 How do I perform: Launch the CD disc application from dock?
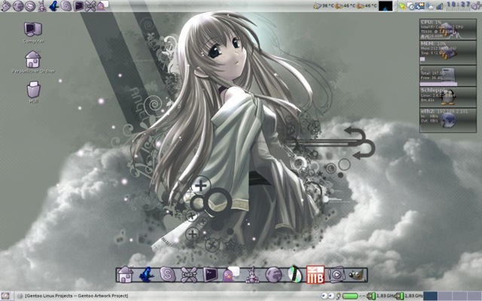(x=294, y=275)
